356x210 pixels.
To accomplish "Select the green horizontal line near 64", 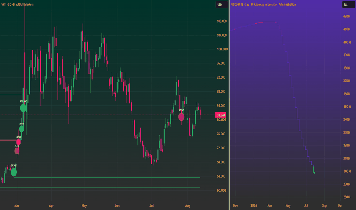I will coord(107,178).
